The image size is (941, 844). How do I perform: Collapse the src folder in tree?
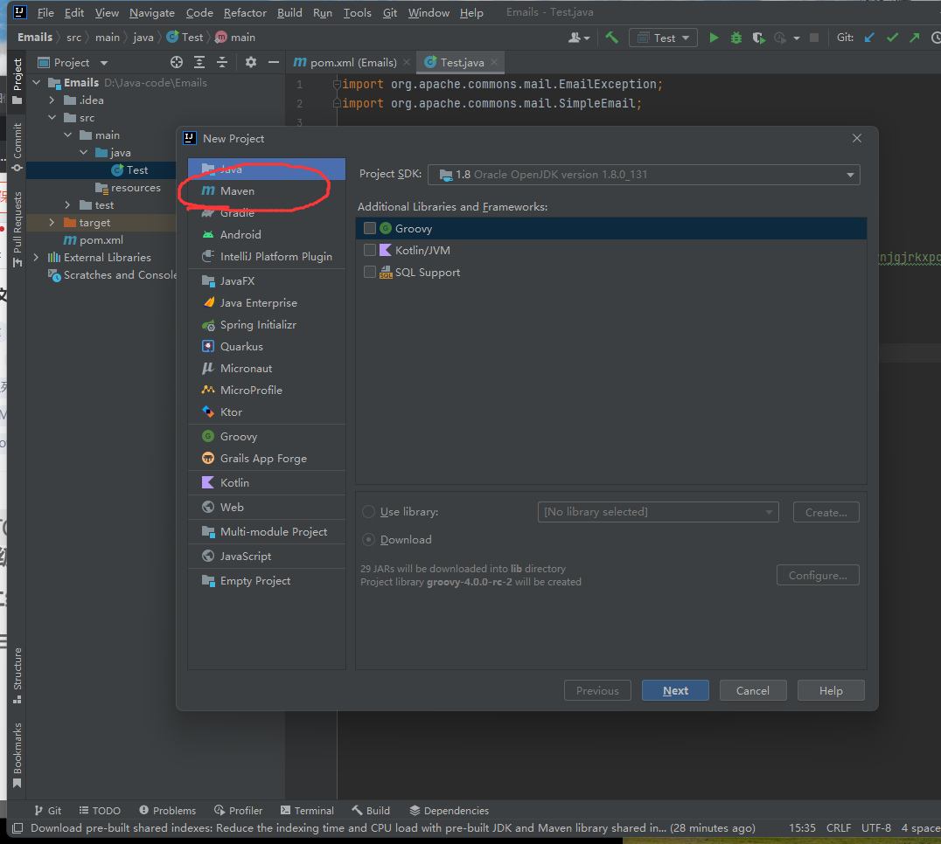(x=52, y=117)
